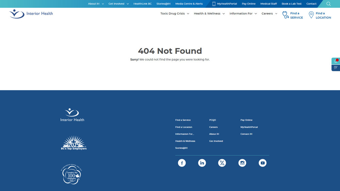Open the Health & Wellness menu

[209, 14]
